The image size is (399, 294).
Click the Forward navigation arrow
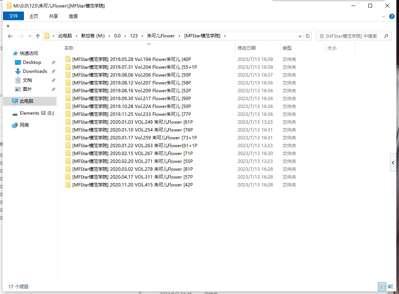tap(21, 36)
